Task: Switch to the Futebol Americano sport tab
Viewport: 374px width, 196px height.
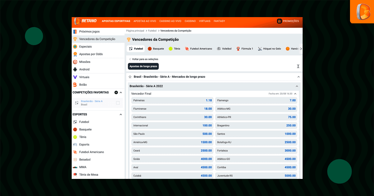Action: [199, 49]
